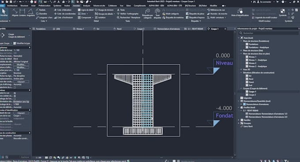The height and width of the screenshot is (162, 300).
Task: Click Se connecter account button
Action: (264, 2)
